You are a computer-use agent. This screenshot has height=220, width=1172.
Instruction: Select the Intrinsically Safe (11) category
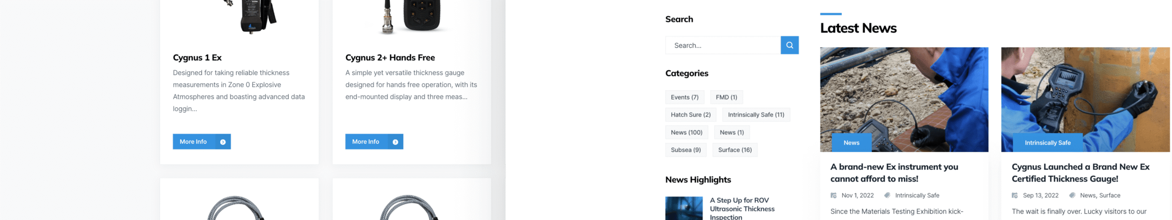click(756, 115)
